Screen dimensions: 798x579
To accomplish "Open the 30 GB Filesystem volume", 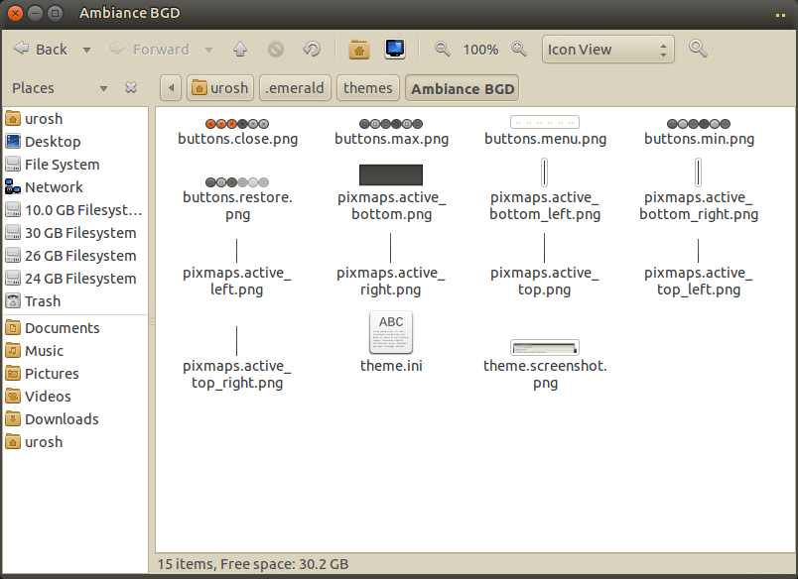I will (75, 233).
